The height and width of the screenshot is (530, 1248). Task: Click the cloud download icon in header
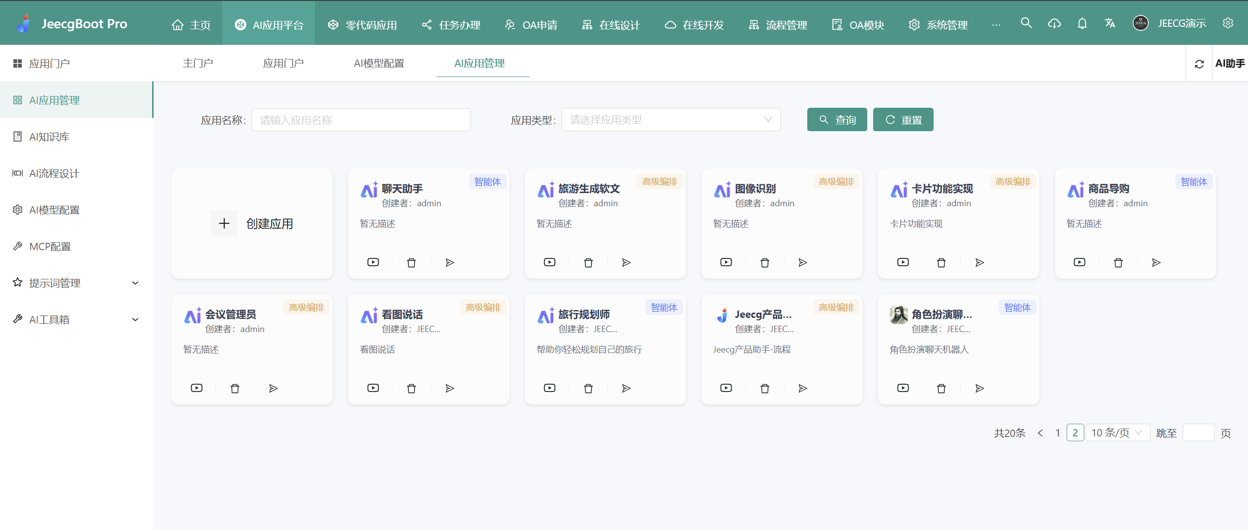(x=1054, y=23)
